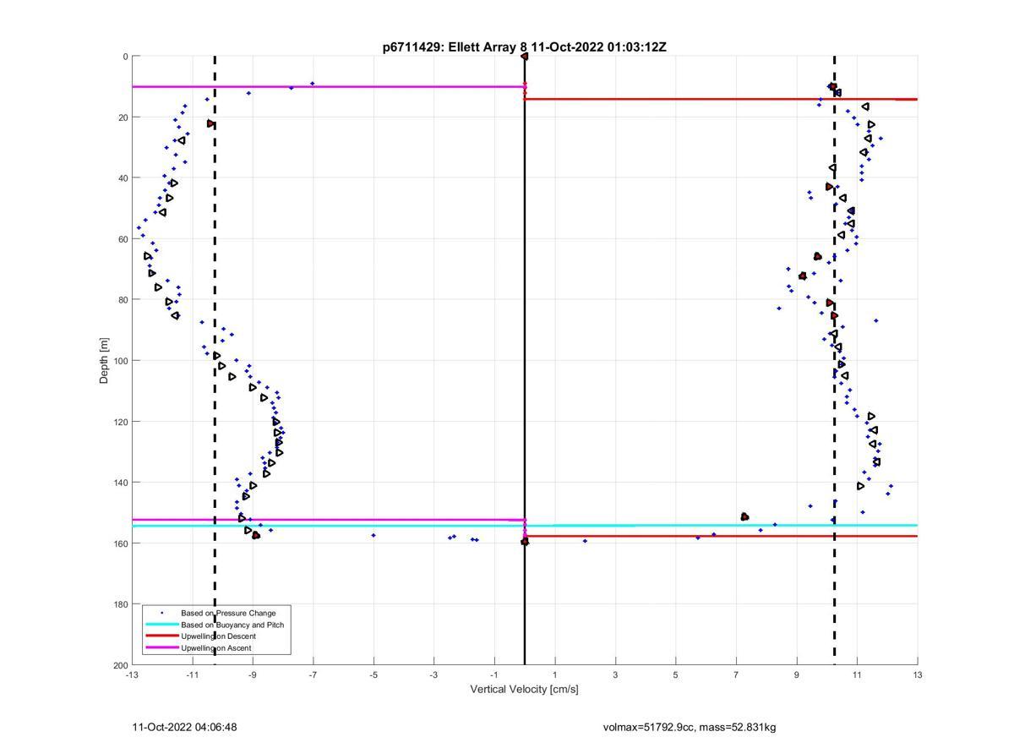Click the magenta line sample in legend
Image resolution: width=1014 pixels, height=748 pixels.
(x=161, y=648)
